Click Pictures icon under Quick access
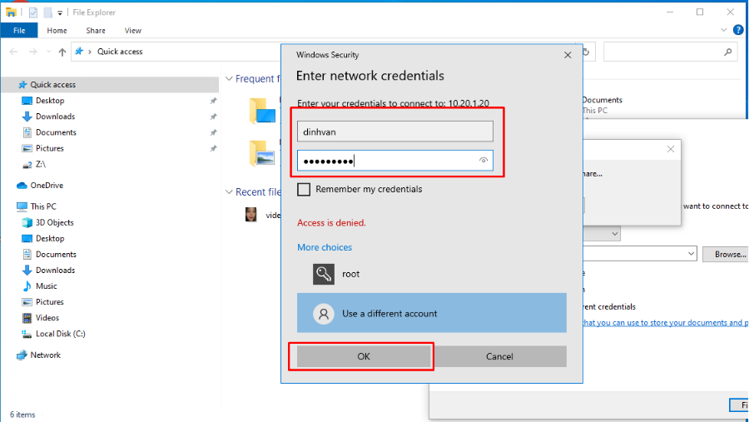The height and width of the screenshot is (422, 749). click(x=27, y=148)
